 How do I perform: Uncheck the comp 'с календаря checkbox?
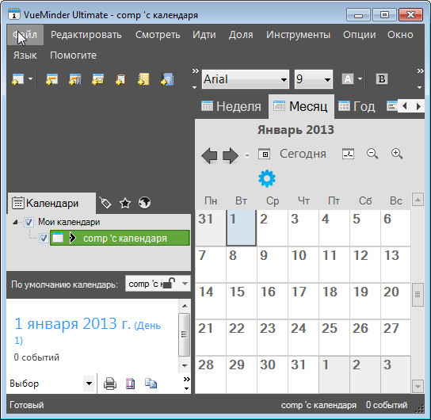point(44,238)
